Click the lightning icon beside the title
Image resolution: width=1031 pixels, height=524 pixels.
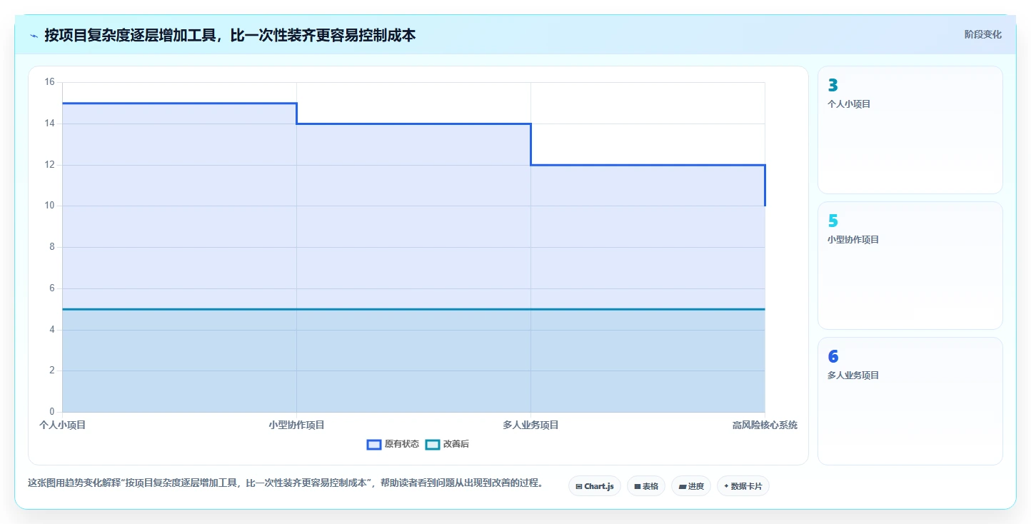click(34, 36)
